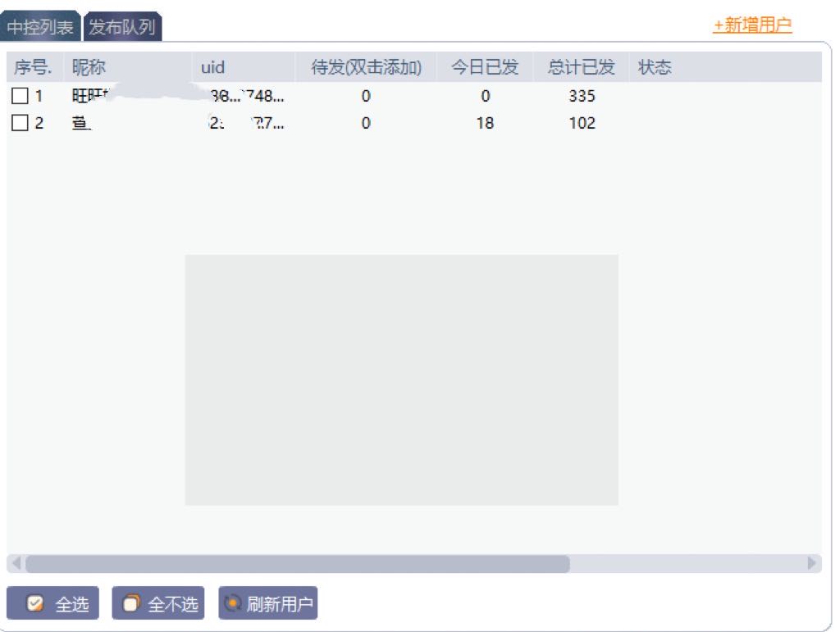This screenshot has height=632, width=840.
Task: Click the 昵称 column header
Action: point(89,67)
